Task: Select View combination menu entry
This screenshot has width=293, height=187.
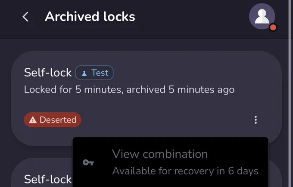Action: click(x=171, y=162)
